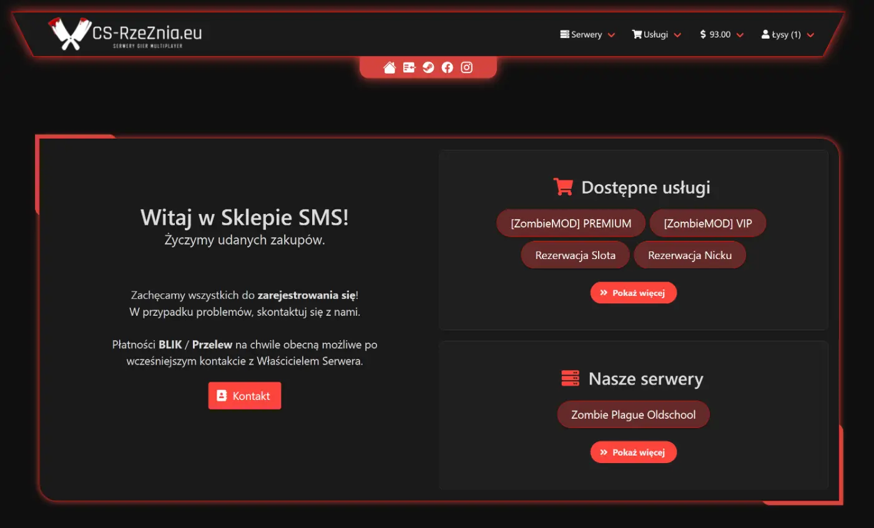Expand the Serwery dropdown chevron
The image size is (874, 528).
tap(611, 35)
